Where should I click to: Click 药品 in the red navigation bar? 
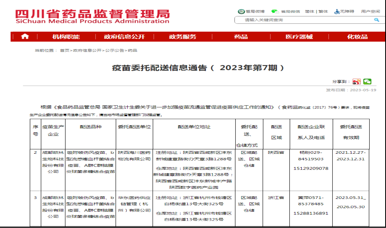click(241, 37)
